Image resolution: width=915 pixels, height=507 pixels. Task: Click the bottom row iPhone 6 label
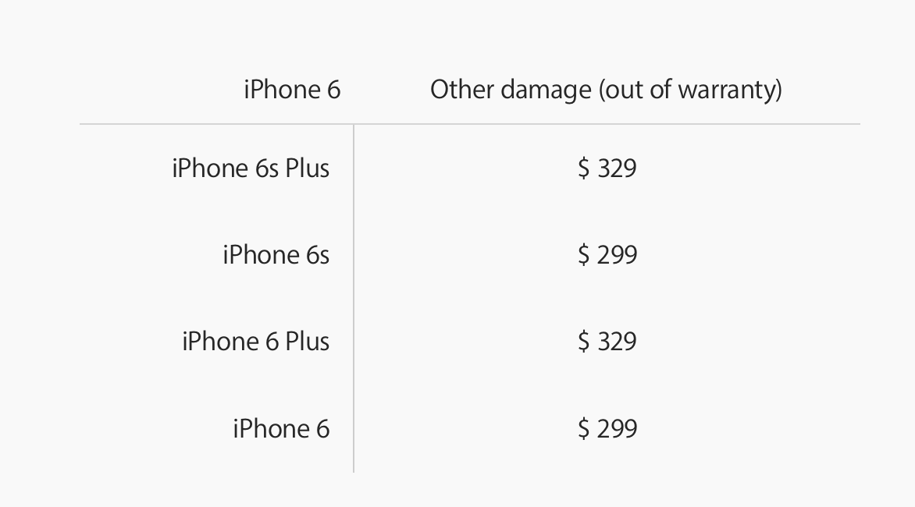coord(281,429)
